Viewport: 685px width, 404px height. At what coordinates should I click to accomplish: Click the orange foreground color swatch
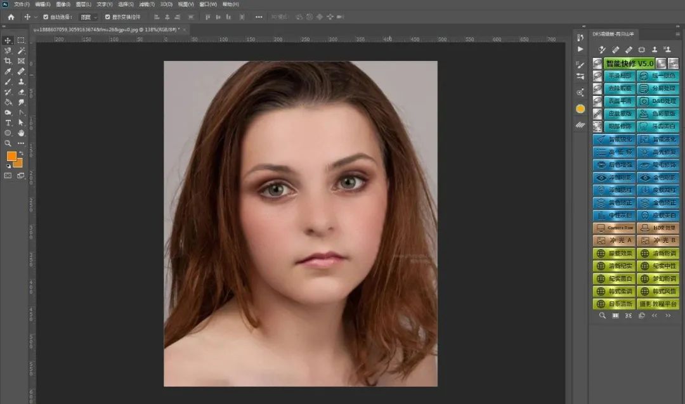pyautogui.click(x=11, y=156)
